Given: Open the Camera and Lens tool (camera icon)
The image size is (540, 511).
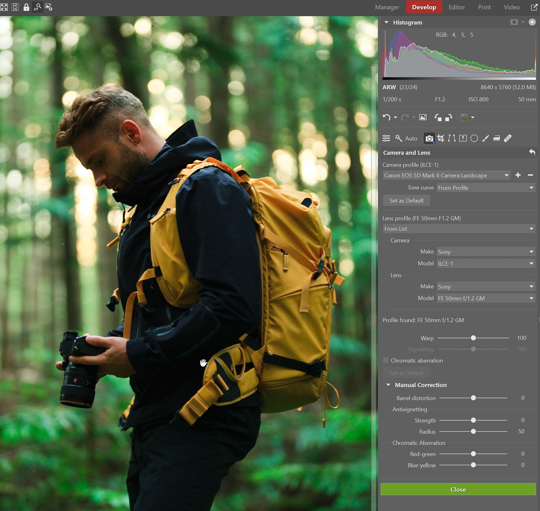Looking at the screenshot, I should [429, 139].
